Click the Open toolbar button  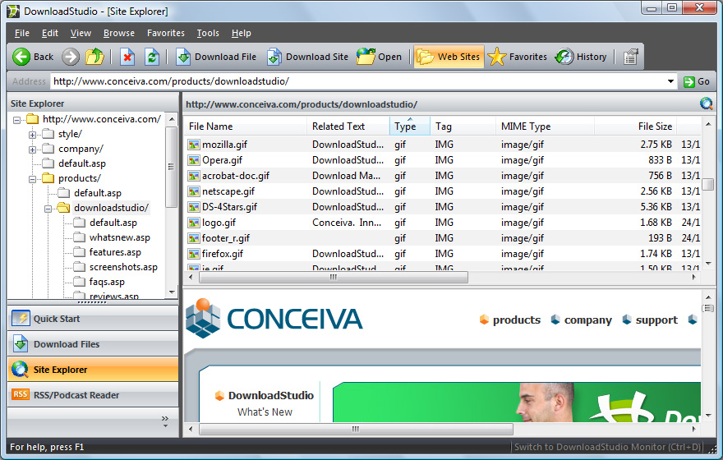(x=380, y=57)
